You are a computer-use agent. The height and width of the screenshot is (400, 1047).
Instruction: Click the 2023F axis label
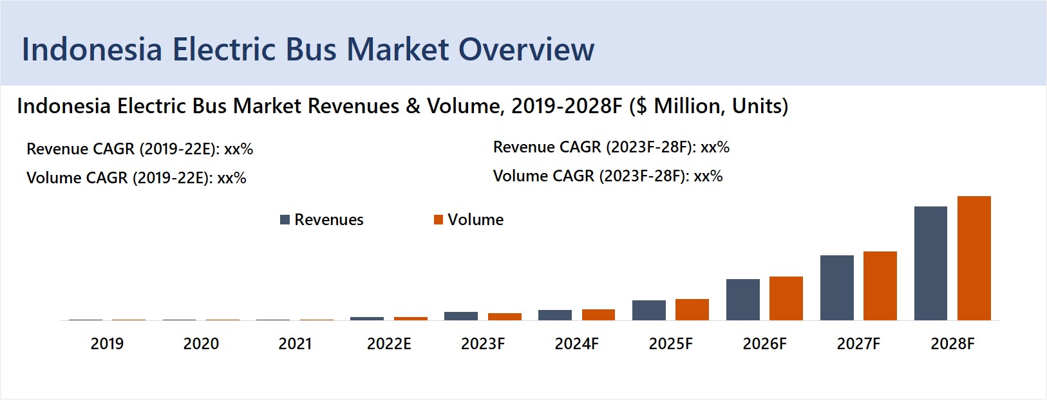(x=483, y=344)
